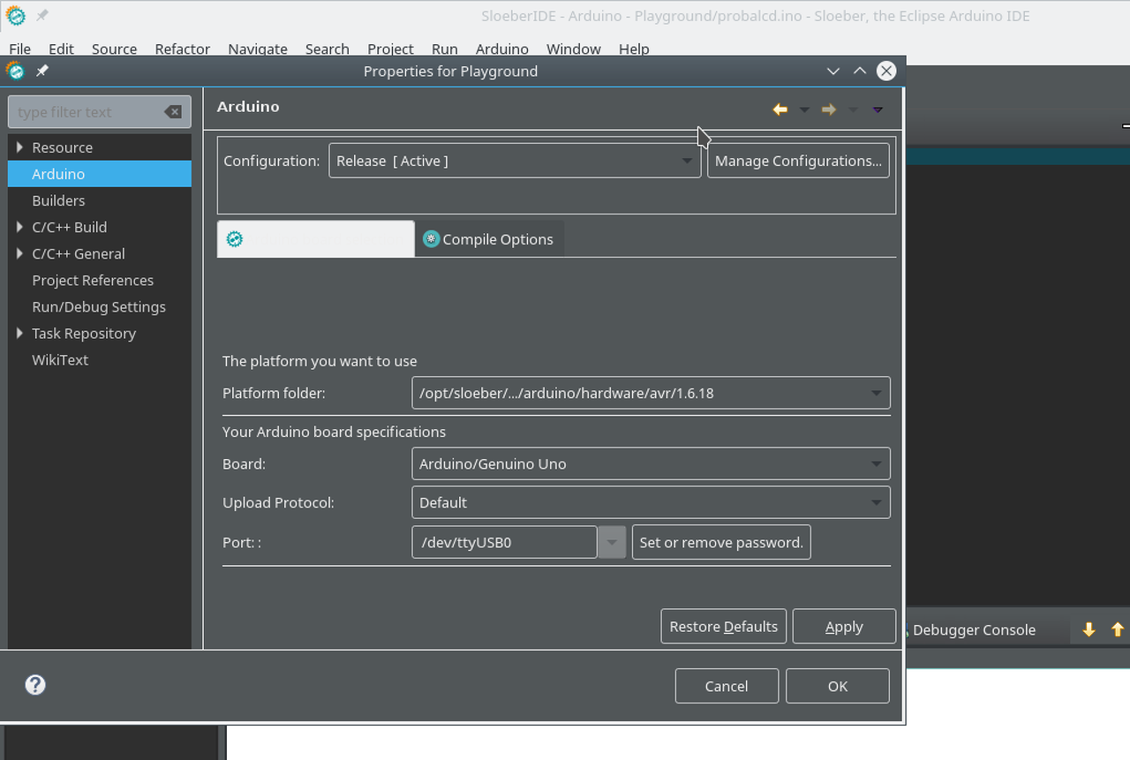
Task: Click the Restore Defaults button
Action: pyautogui.click(x=723, y=627)
